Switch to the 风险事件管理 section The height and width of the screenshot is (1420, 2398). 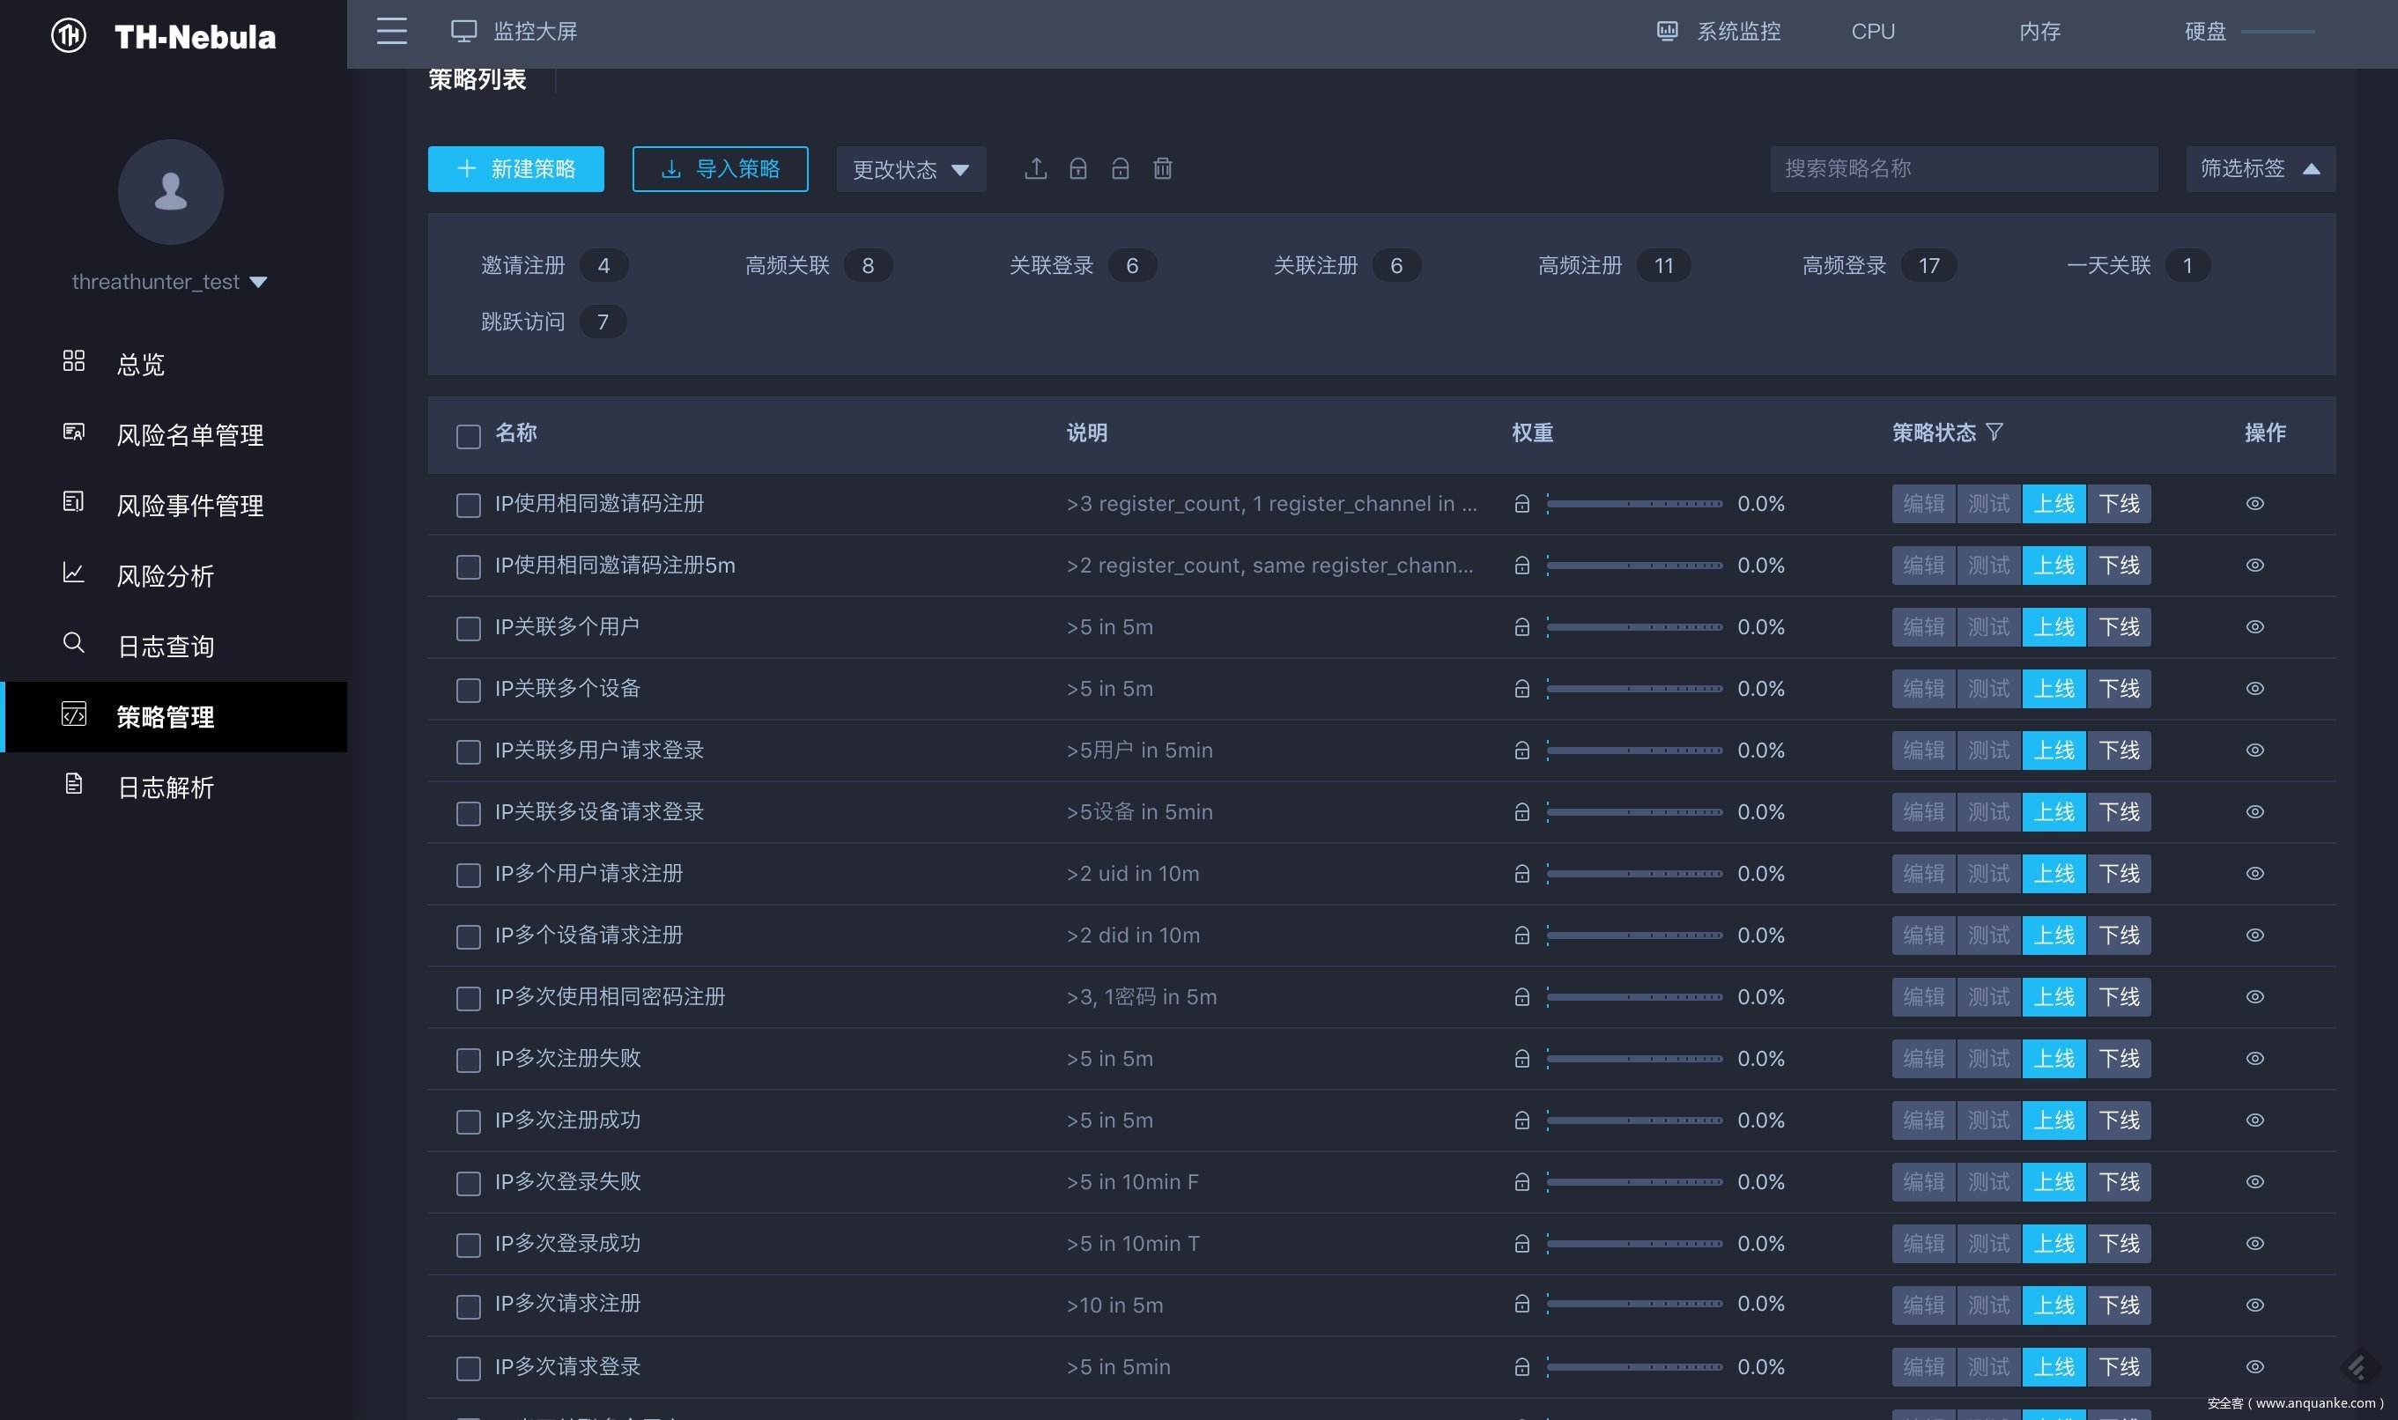tap(189, 504)
